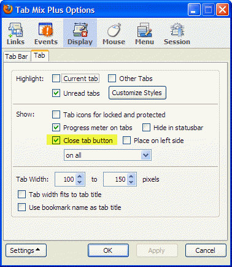Uncheck the Unread tabs checkbox
The height and width of the screenshot is (267, 232).
(56, 93)
